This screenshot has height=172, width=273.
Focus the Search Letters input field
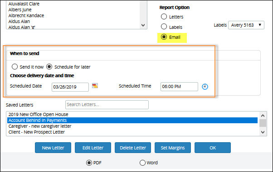coord(107,105)
